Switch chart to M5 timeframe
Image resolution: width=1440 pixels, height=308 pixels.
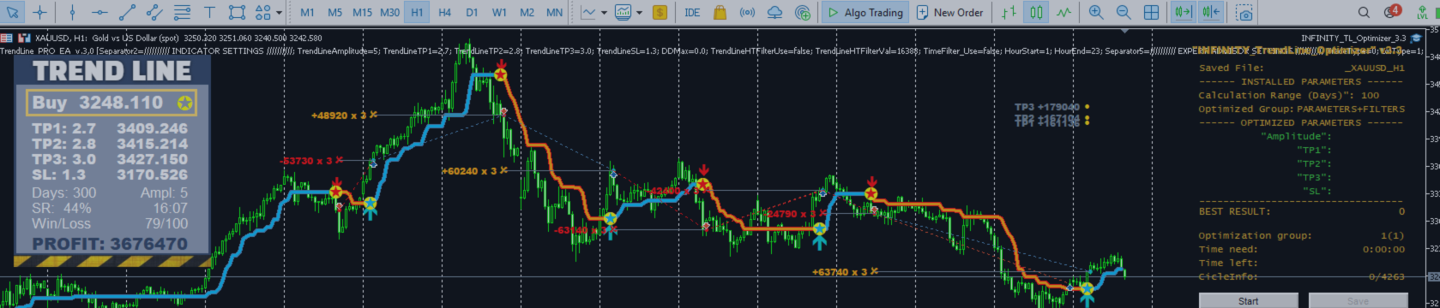[335, 13]
